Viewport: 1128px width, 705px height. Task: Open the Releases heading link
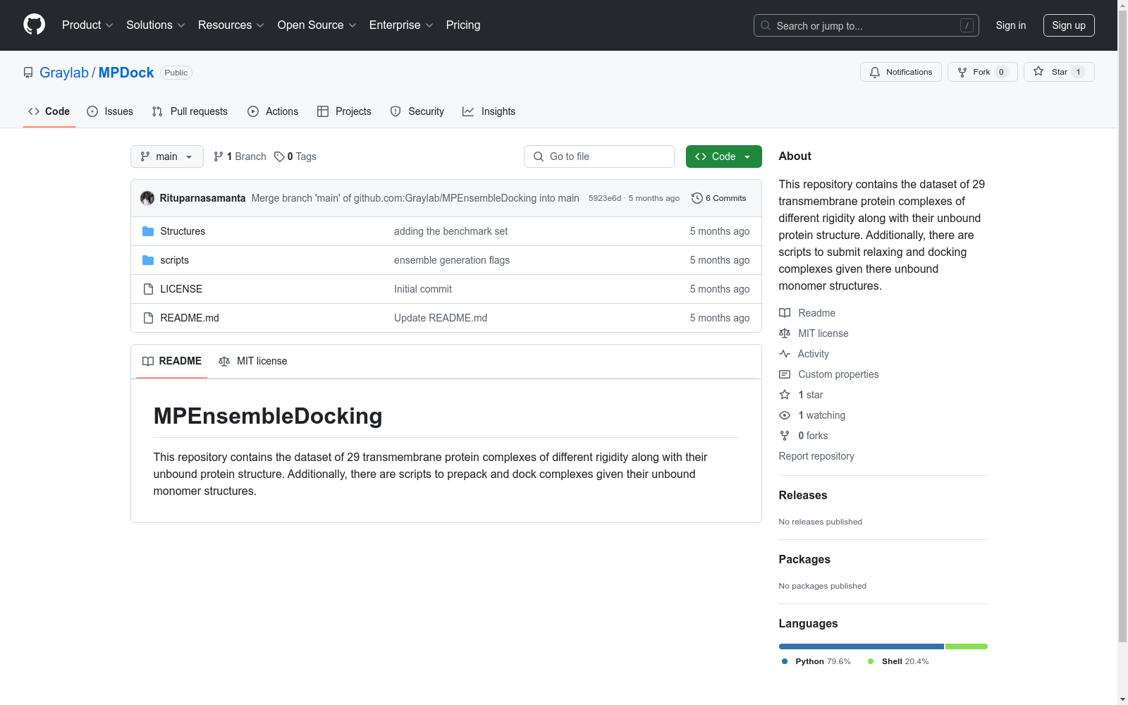[803, 495]
